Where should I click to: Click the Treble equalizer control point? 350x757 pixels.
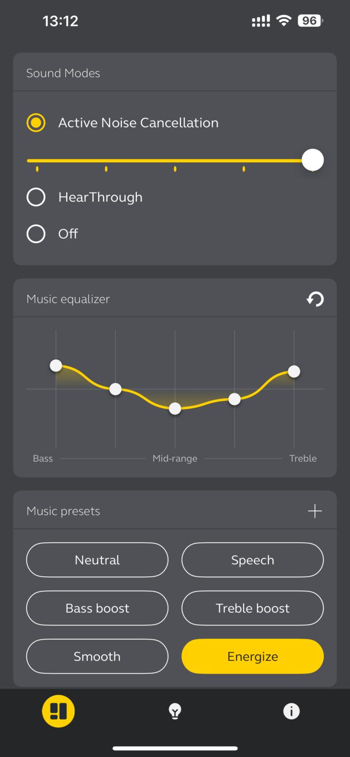(x=294, y=371)
